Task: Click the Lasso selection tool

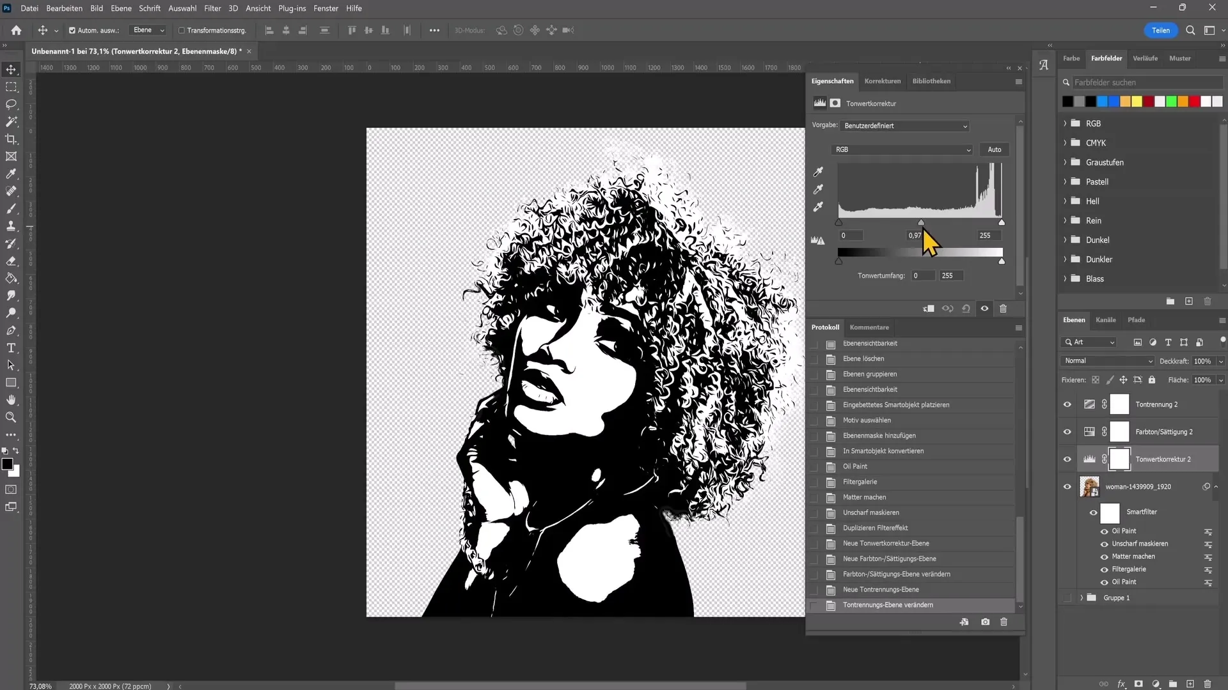Action: coord(12,103)
